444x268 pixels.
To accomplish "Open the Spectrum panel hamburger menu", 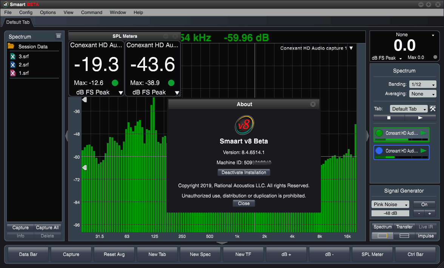I will point(58,36).
